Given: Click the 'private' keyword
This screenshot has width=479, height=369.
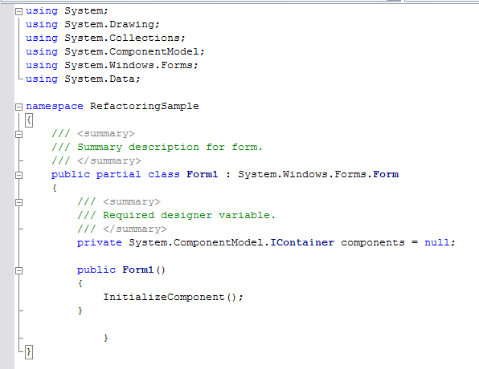Looking at the screenshot, I should (x=100, y=243).
